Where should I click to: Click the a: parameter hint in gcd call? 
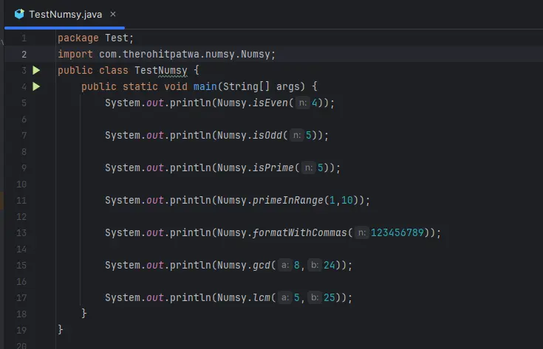(x=284, y=266)
